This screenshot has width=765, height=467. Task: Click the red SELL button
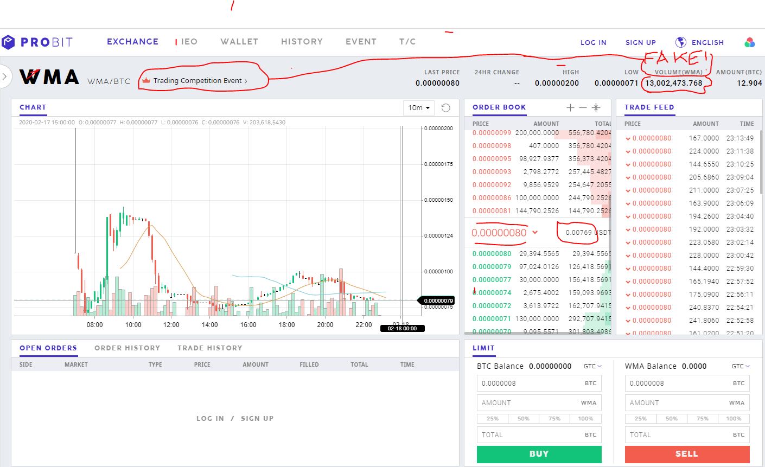[687, 454]
